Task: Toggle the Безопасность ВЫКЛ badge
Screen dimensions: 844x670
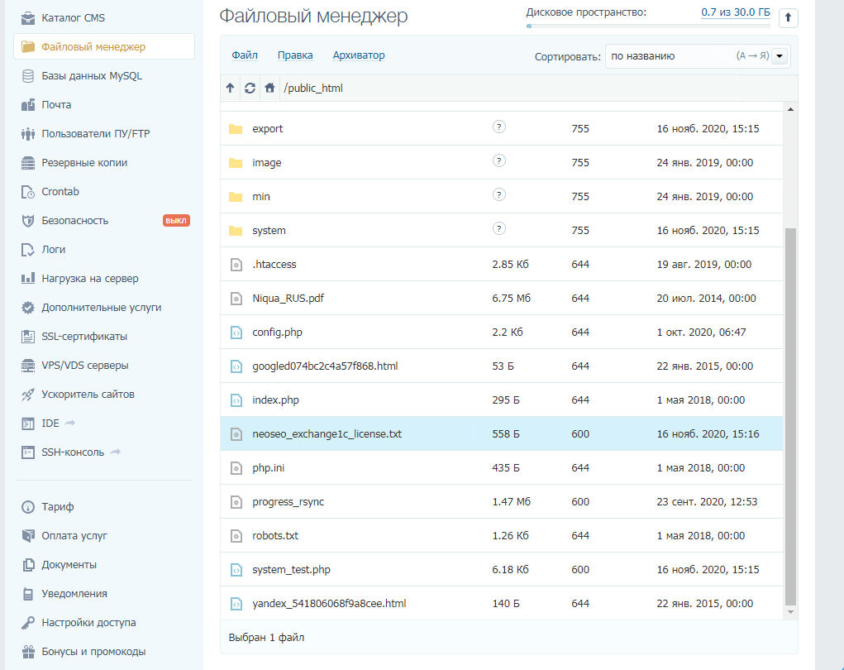Action: tap(177, 221)
